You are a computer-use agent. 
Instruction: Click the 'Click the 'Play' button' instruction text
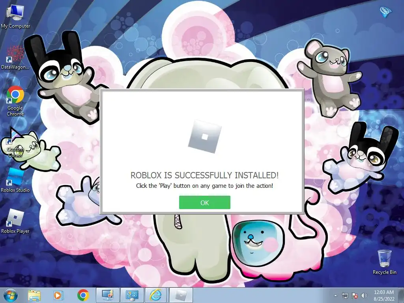coord(205,186)
